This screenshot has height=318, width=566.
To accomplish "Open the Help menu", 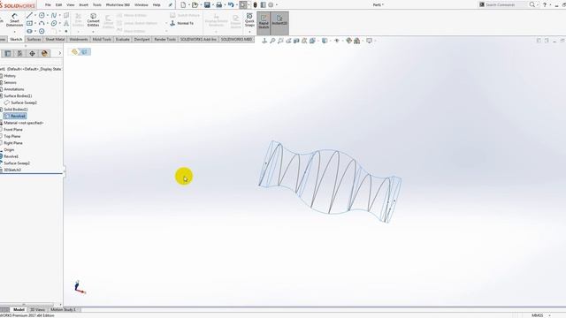I will click(x=157, y=5).
